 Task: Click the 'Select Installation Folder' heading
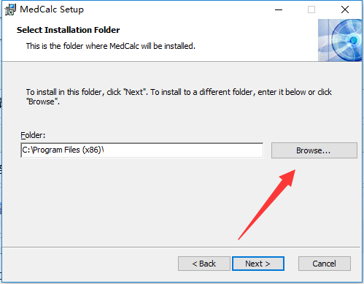[69, 30]
